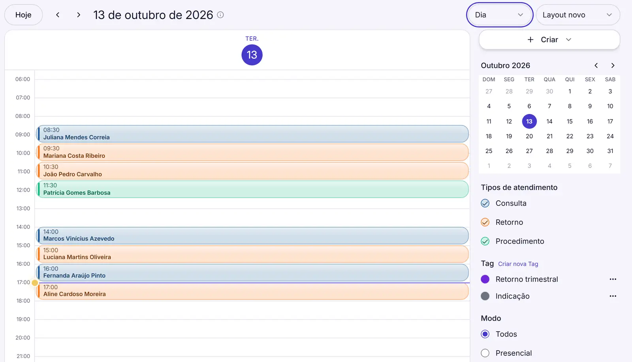The height and width of the screenshot is (362, 632).
Task: Open the Layout novo dropdown
Action: click(578, 15)
